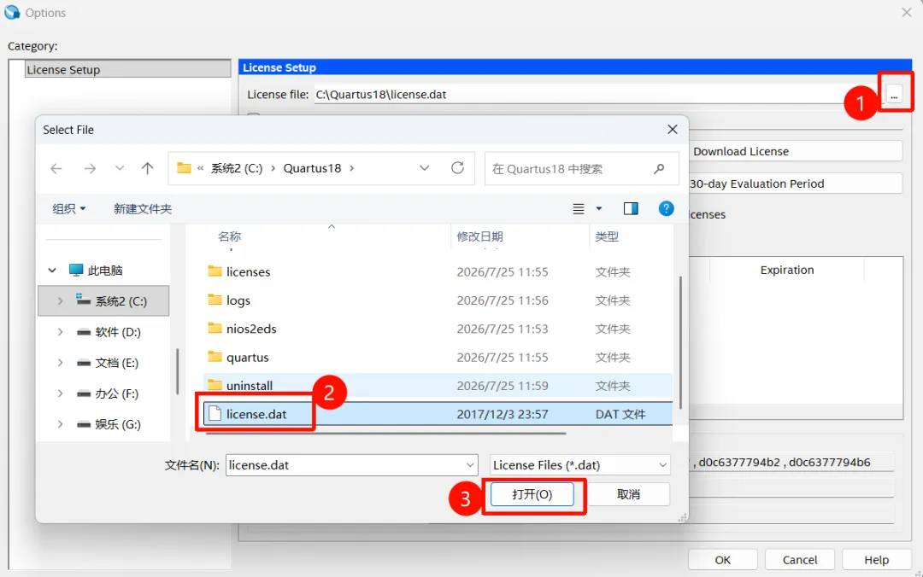Click the 取消 button
This screenshot has width=923, height=577.
click(628, 494)
